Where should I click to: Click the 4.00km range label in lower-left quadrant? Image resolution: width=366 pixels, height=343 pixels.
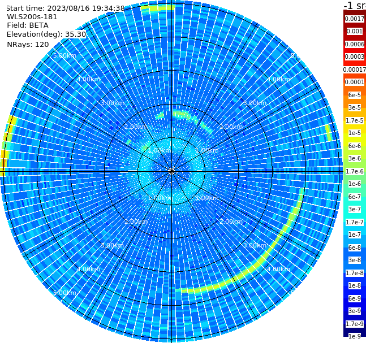coord(88,269)
